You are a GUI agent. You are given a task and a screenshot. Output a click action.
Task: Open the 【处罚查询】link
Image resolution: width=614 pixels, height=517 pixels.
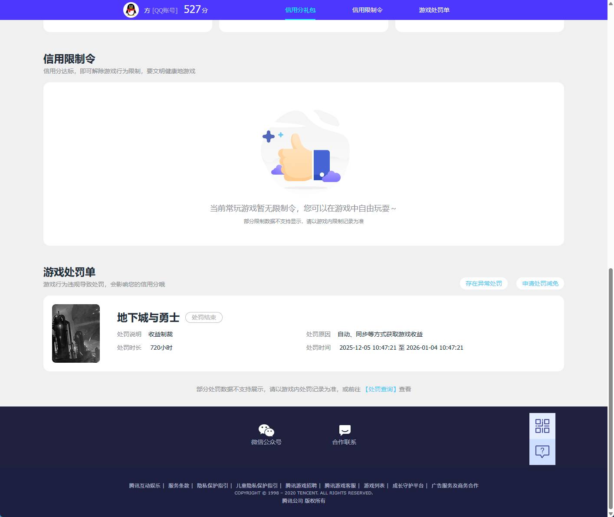[x=380, y=389]
